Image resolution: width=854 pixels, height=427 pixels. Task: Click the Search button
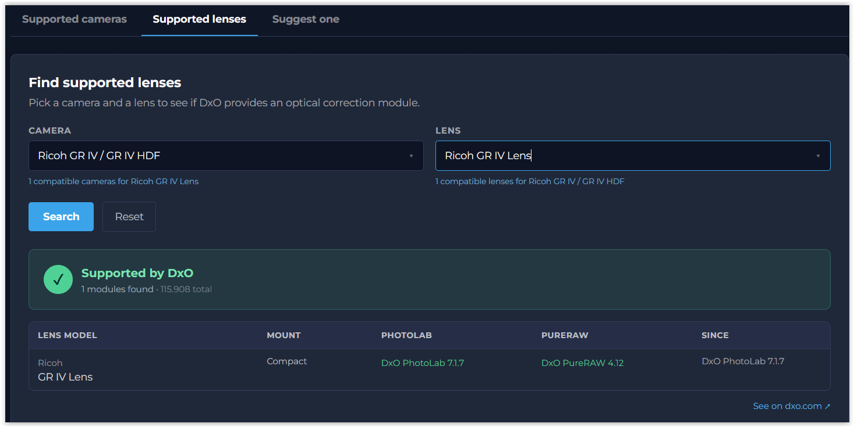pos(61,217)
